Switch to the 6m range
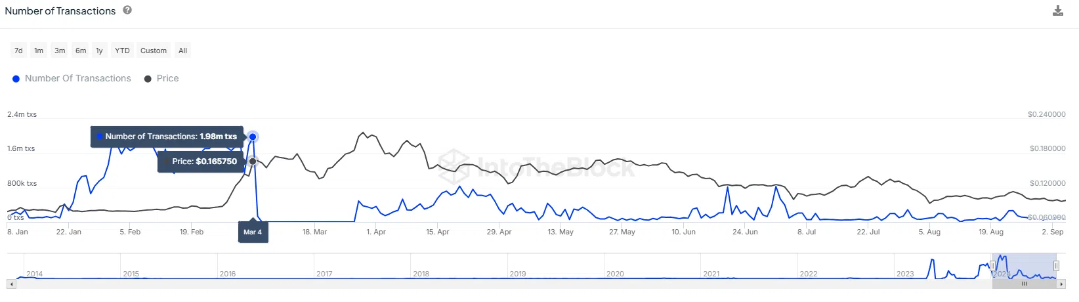Image resolution: width=1079 pixels, height=302 pixels. tap(81, 51)
